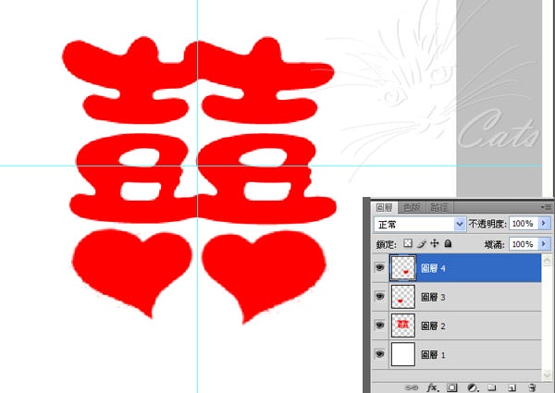
Task: Add a layer mask
Action: click(x=452, y=387)
